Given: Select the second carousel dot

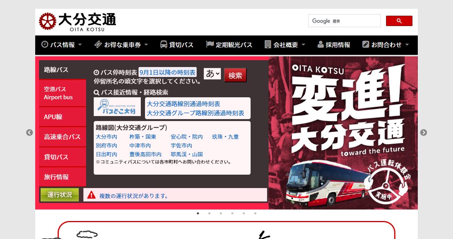Looking at the screenshot, I should point(209,213).
